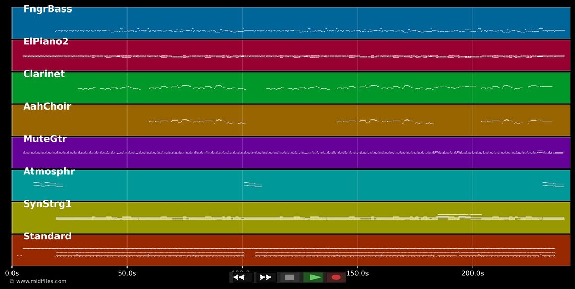Select the MuteGtr track label
Viewport: 575px width, 289px height.
(45, 139)
